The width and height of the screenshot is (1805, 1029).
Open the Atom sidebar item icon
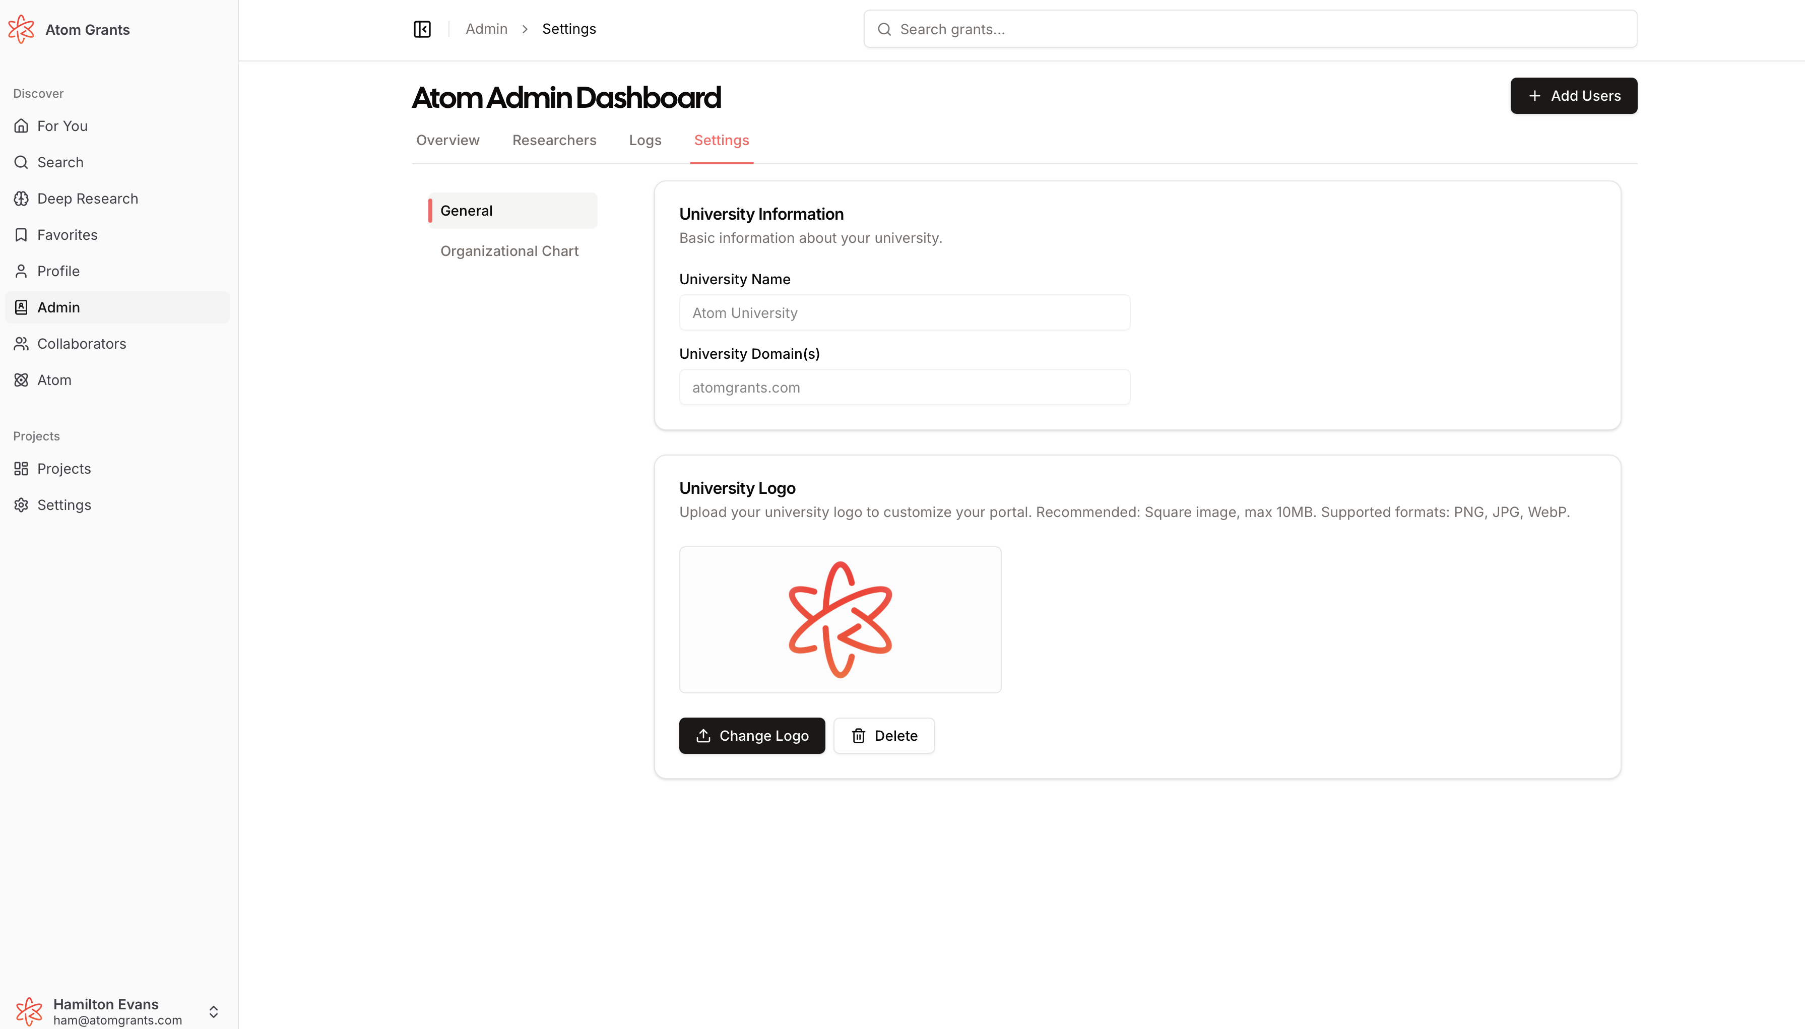pyautogui.click(x=21, y=380)
